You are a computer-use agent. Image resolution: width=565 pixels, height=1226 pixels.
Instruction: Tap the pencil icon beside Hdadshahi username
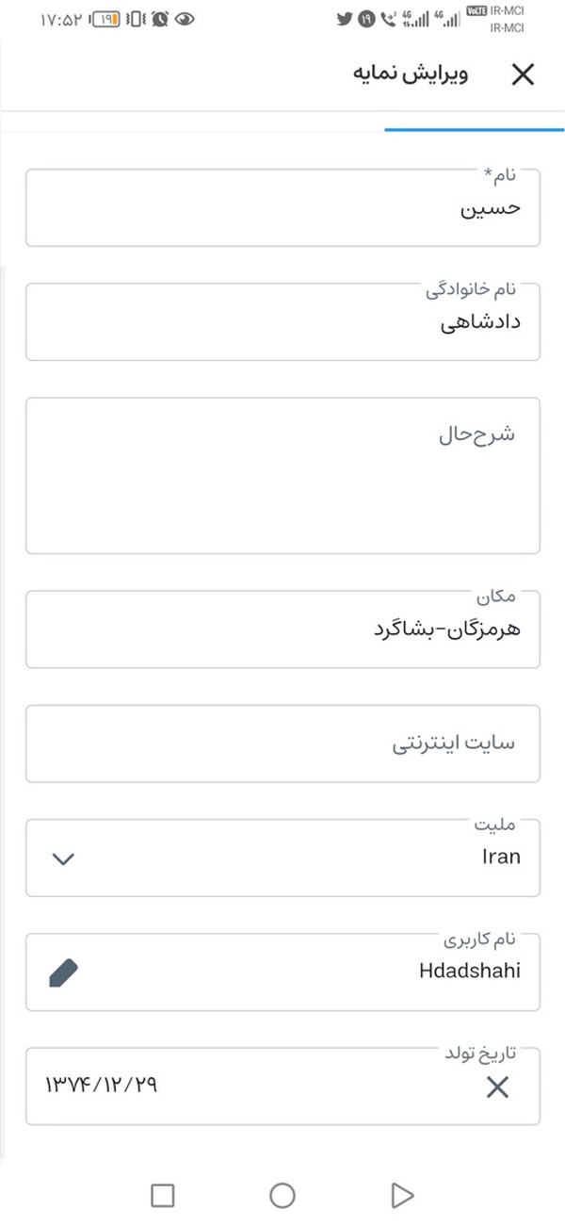(63, 972)
